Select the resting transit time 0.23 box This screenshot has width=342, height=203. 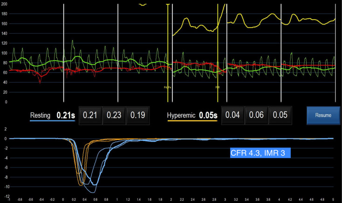[114, 115]
